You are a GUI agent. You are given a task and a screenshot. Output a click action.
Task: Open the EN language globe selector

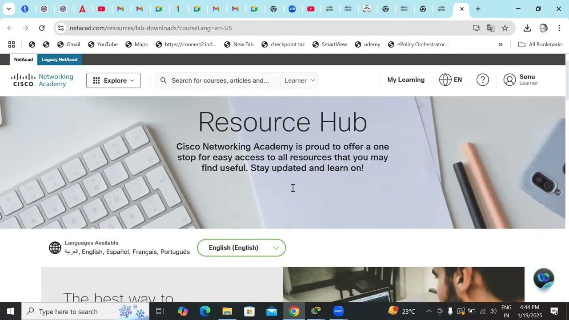[450, 80]
